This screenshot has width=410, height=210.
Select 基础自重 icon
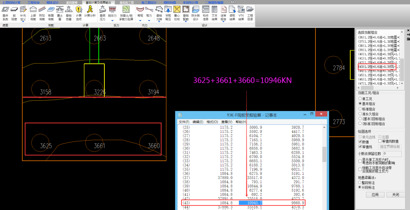(68, 14)
